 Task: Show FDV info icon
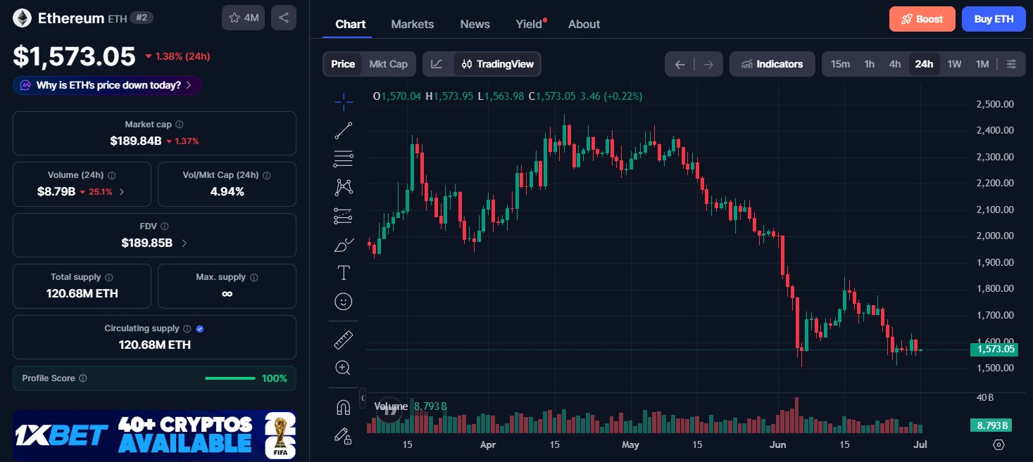[164, 226]
